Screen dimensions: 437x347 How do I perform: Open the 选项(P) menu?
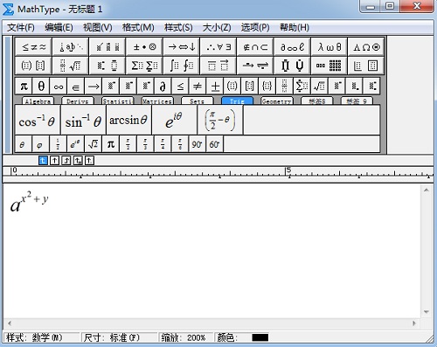pos(255,28)
